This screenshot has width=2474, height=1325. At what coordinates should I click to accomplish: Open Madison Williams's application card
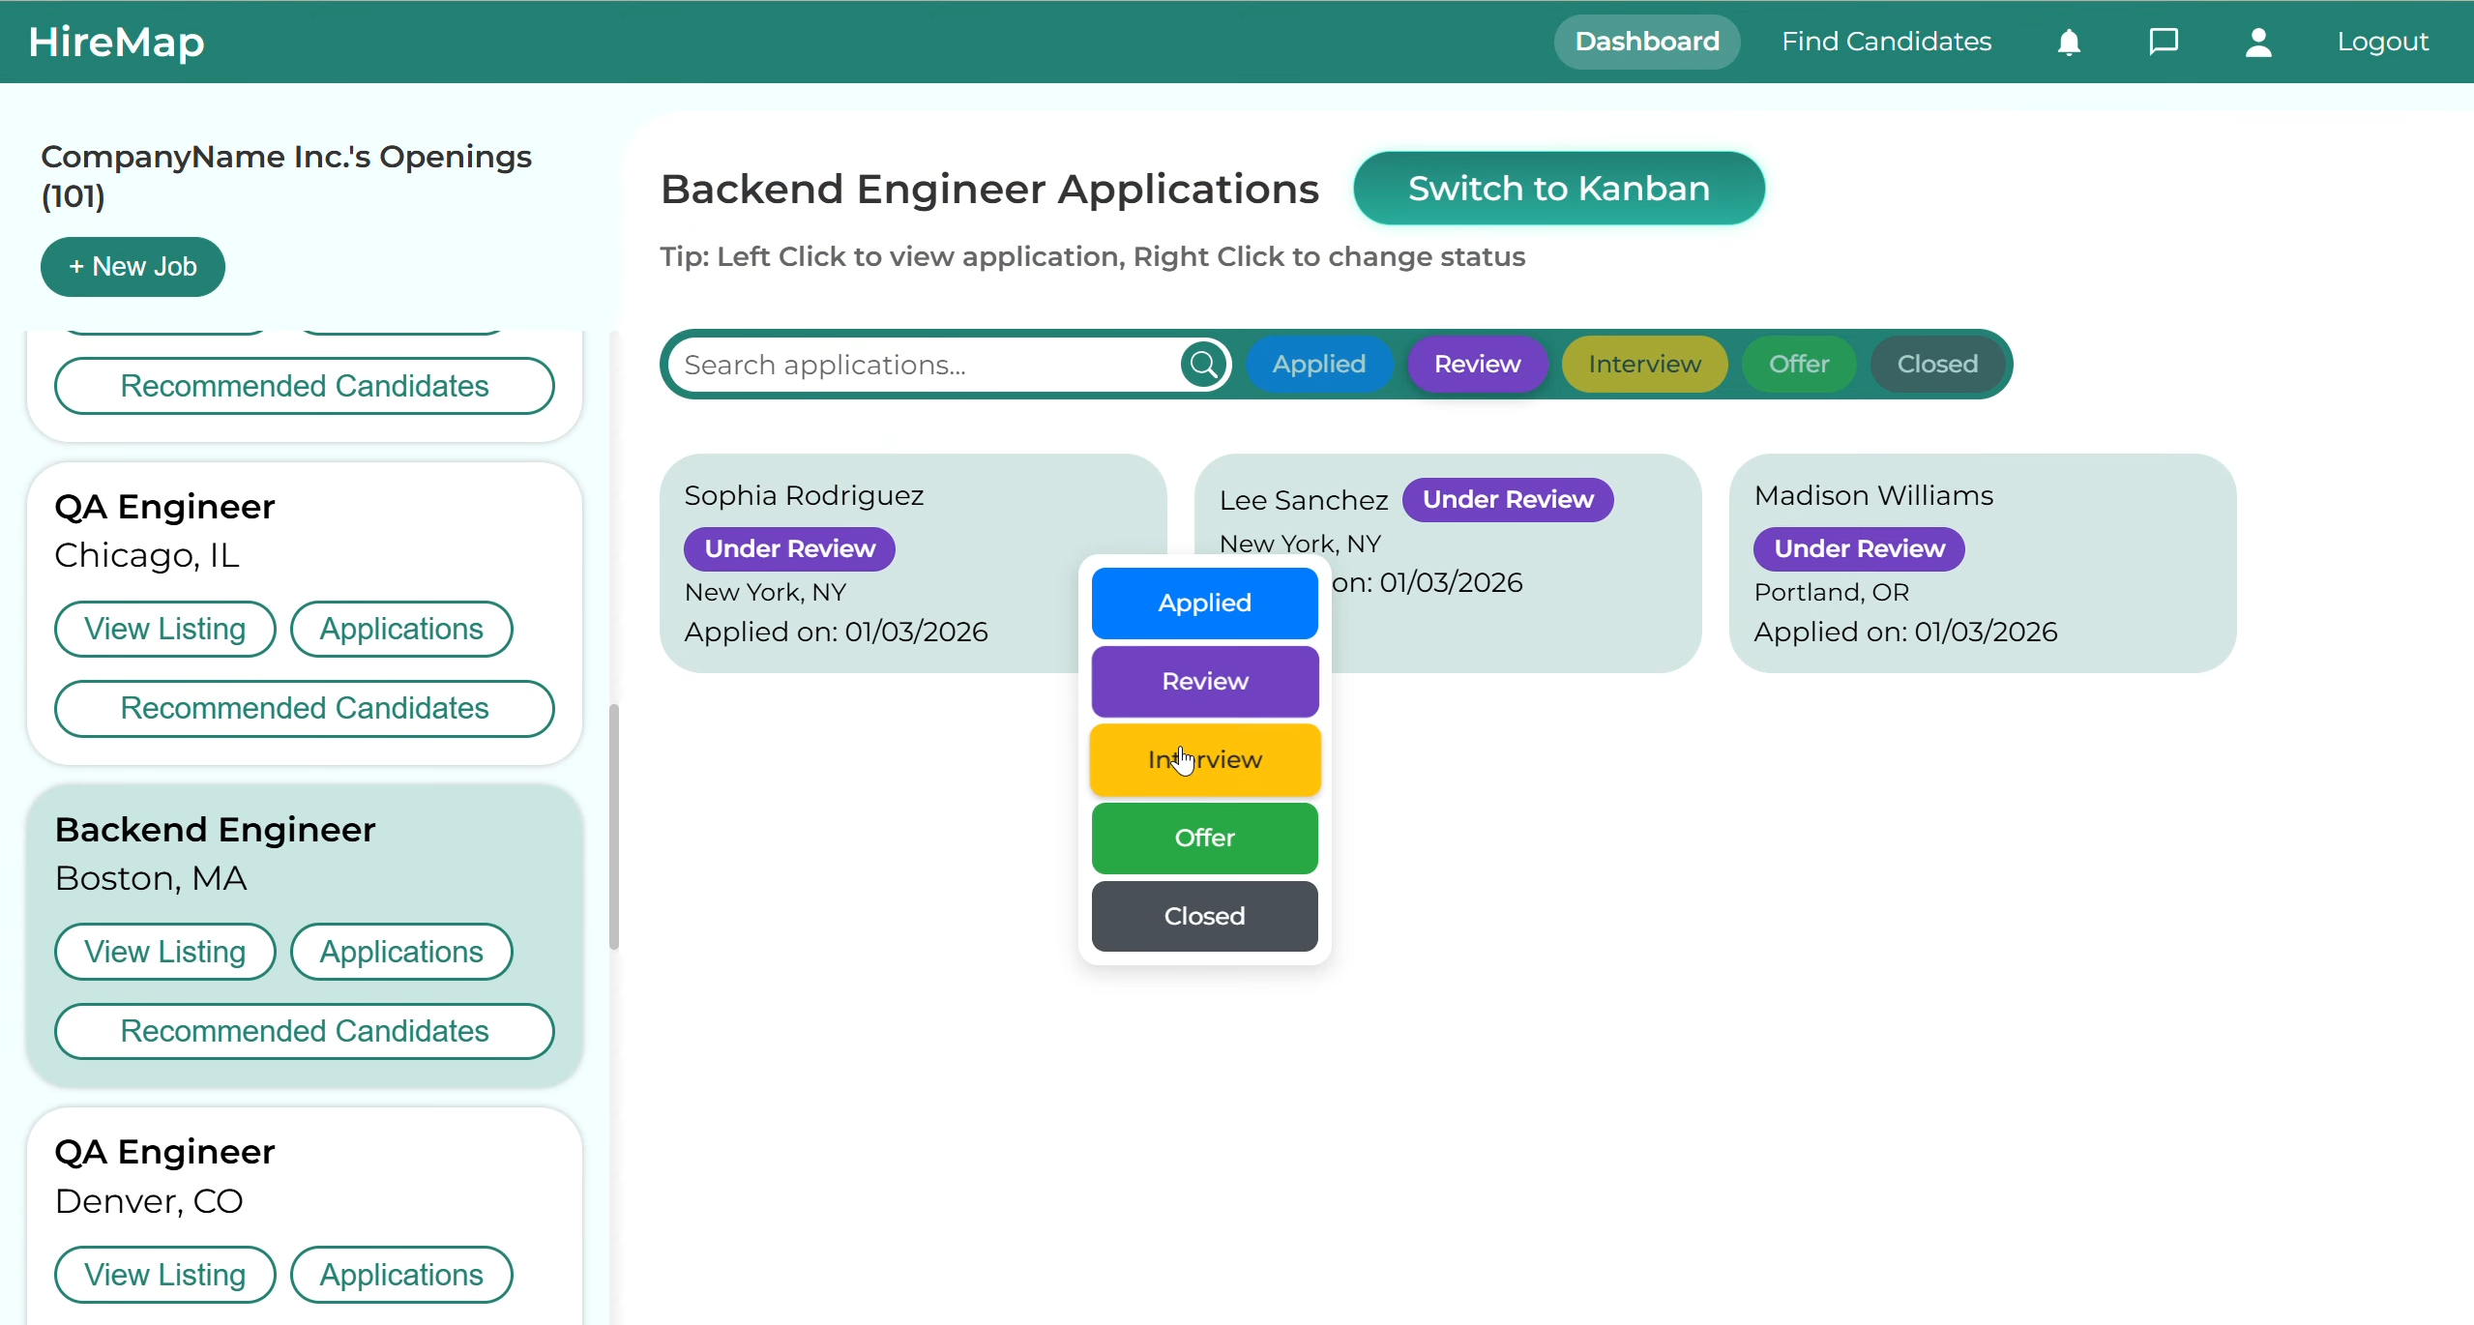(x=1983, y=564)
